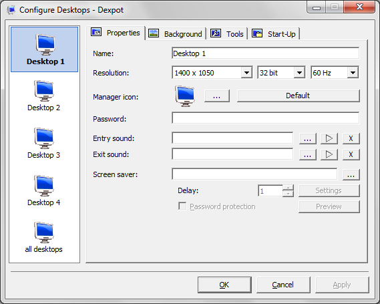The height and width of the screenshot is (304, 380).
Task: Browse for an Entry sound file
Action: (307, 138)
